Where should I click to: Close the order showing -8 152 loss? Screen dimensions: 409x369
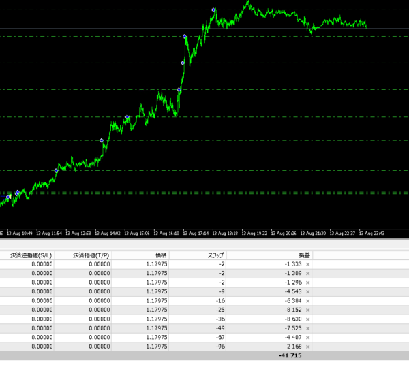pyautogui.click(x=308, y=310)
